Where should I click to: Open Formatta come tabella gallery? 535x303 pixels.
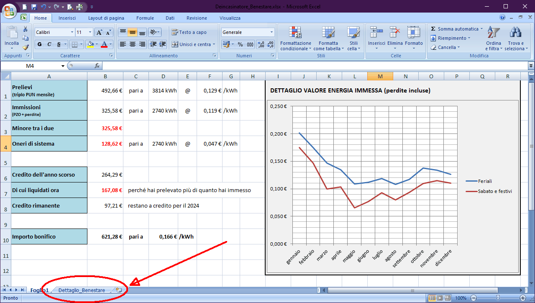328,39
